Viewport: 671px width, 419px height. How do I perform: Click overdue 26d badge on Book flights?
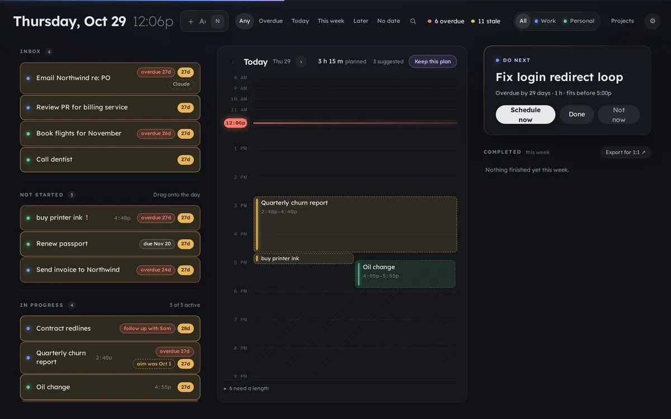pyautogui.click(x=156, y=134)
